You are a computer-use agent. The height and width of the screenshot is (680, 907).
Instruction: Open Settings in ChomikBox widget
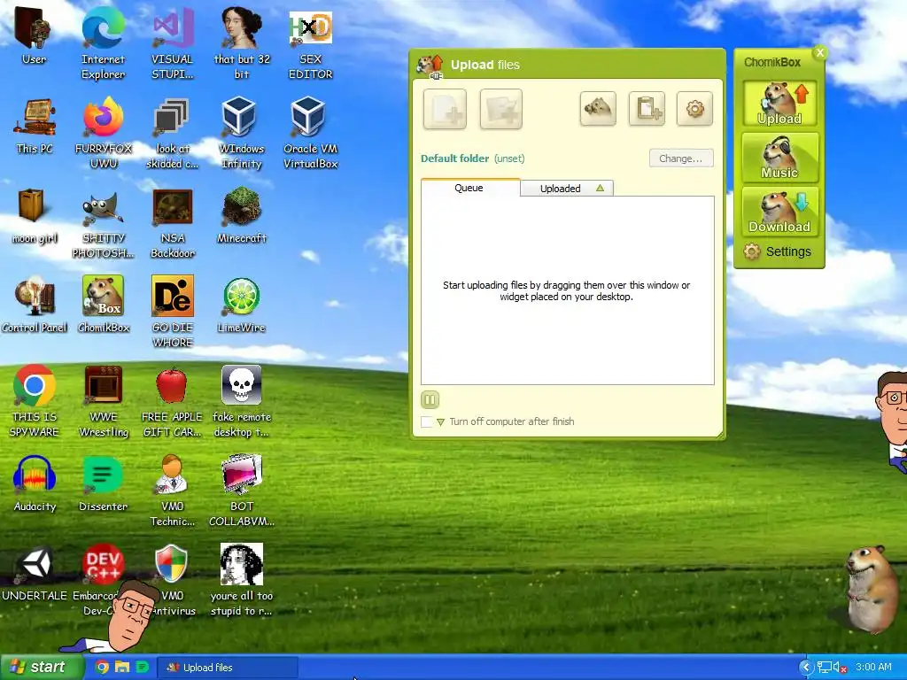click(x=778, y=251)
